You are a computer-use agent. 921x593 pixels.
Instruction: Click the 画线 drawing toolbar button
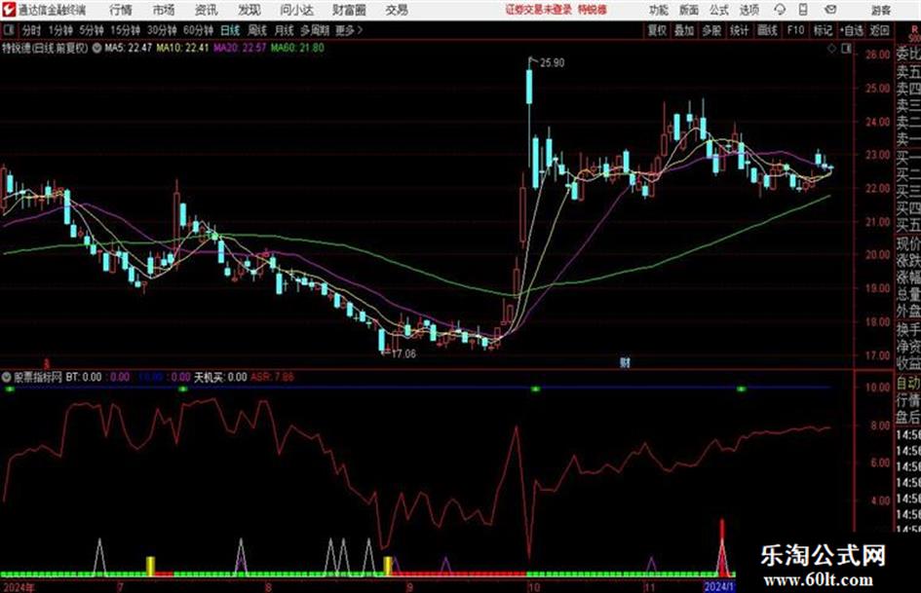point(767,30)
